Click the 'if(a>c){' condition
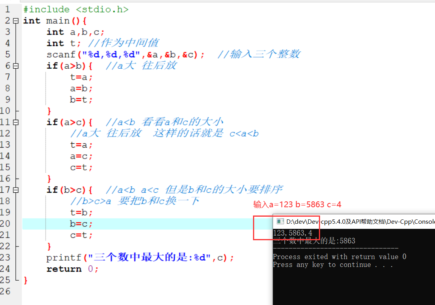Screen dimensions: 435x305 coord(69,122)
